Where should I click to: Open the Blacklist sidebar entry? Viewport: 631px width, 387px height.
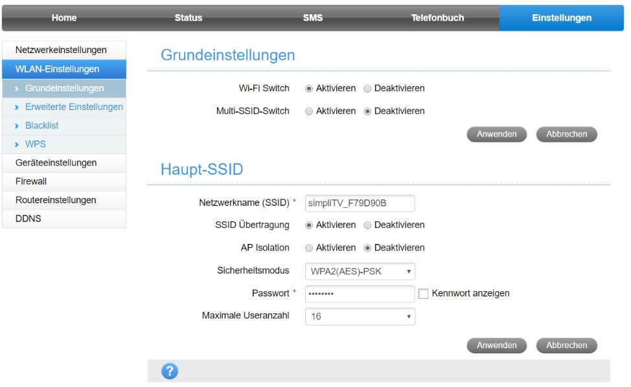tap(42, 126)
